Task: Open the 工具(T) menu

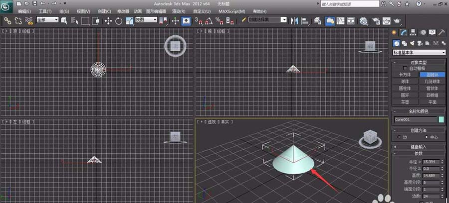Action: [45, 11]
